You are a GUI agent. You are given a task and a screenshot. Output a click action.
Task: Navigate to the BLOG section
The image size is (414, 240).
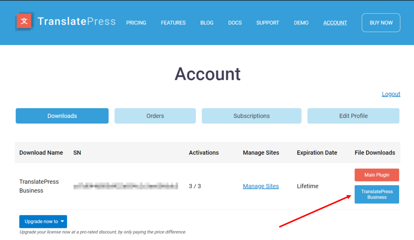pyautogui.click(x=207, y=23)
